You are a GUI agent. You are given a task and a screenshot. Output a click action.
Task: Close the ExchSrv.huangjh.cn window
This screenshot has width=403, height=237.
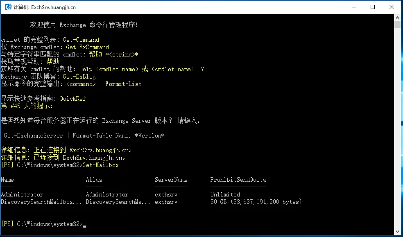pyautogui.click(x=392, y=7)
